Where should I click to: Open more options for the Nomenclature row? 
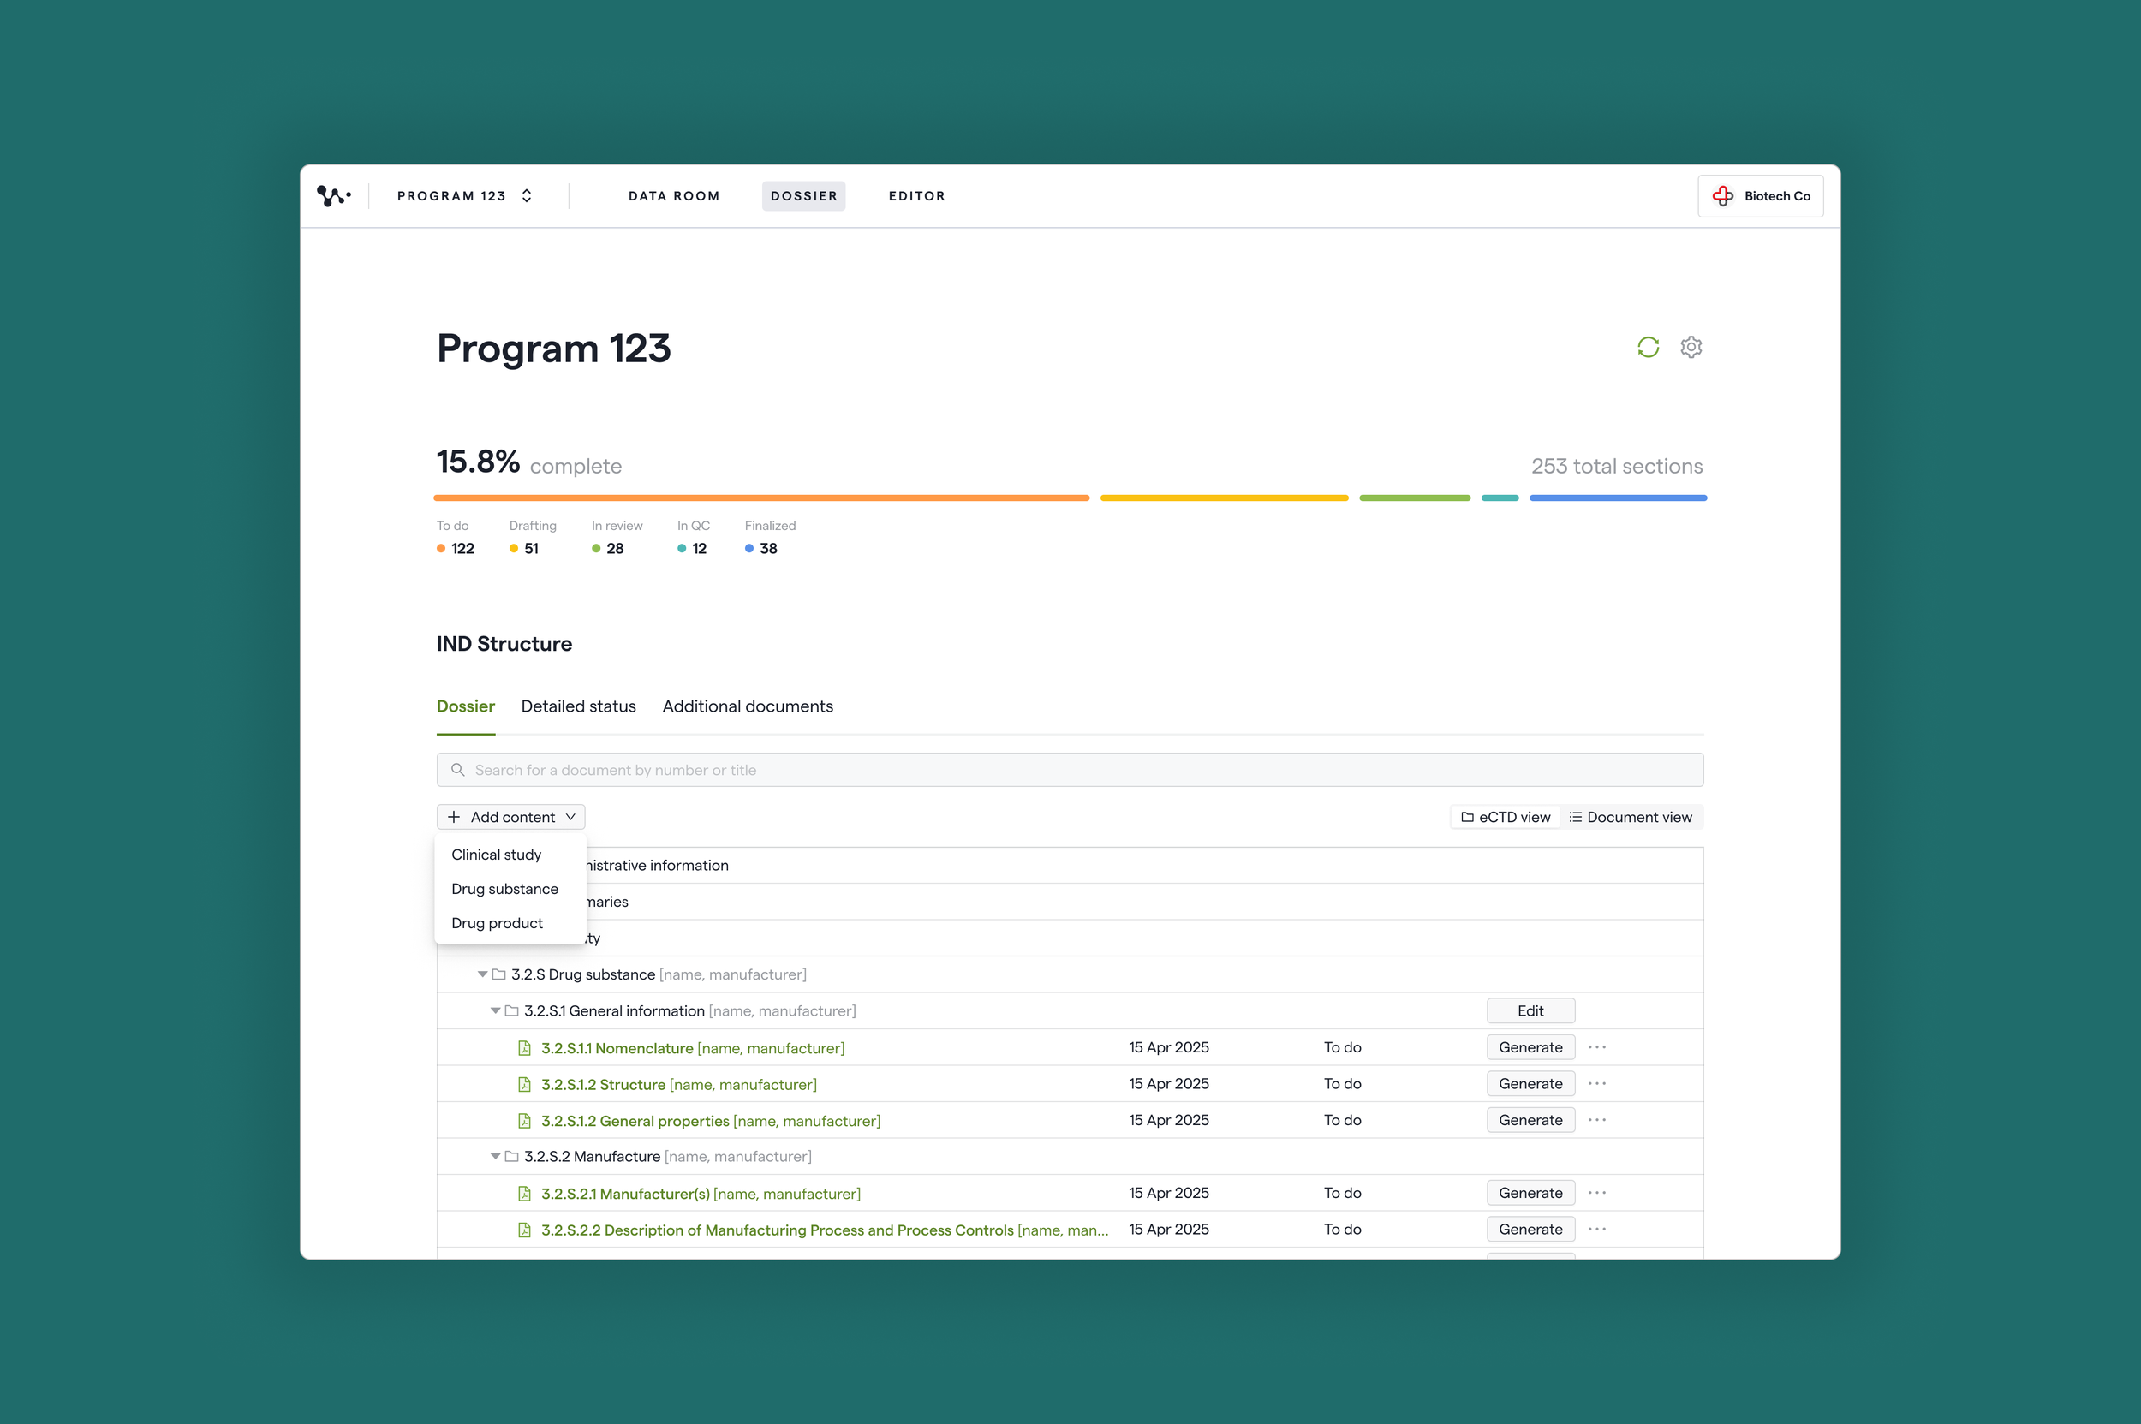pos(1597,1047)
